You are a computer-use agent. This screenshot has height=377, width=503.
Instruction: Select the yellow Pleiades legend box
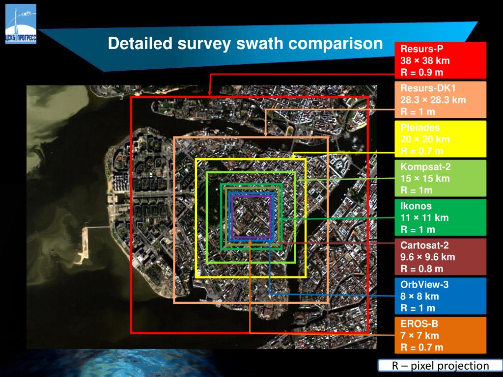click(440, 139)
